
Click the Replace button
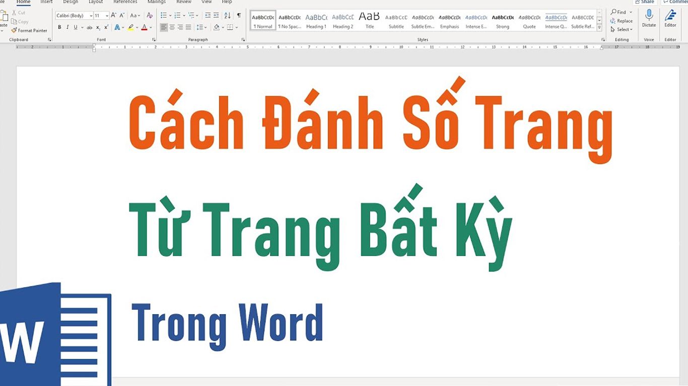pyautogui.click(x=621, y=21)
